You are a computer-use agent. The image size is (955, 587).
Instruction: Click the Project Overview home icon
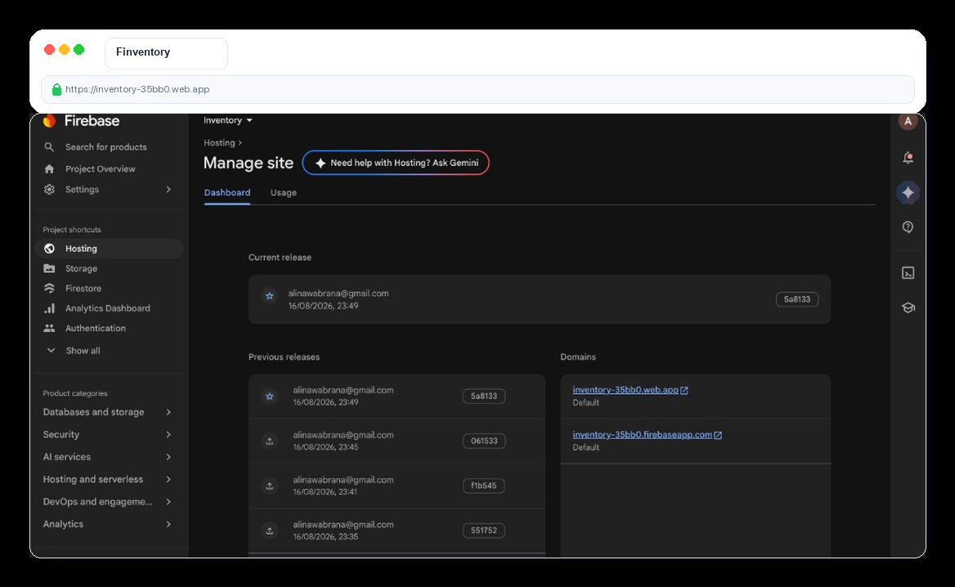coord(49,168)
